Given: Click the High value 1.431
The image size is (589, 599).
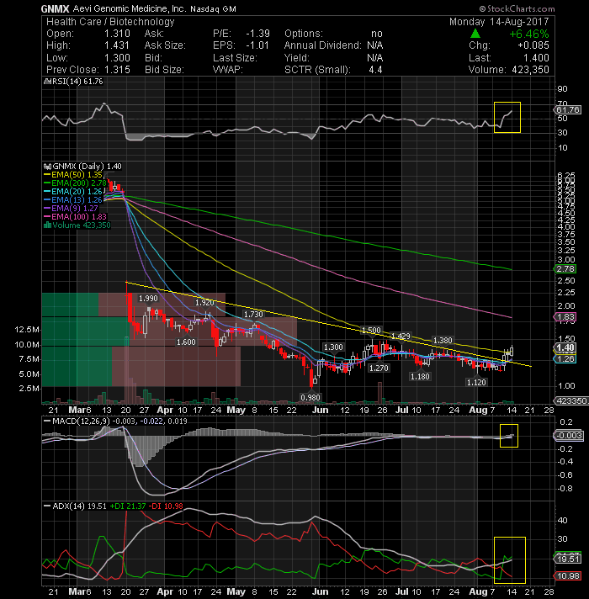Looking at the screenshot, I should click(117, 45).
